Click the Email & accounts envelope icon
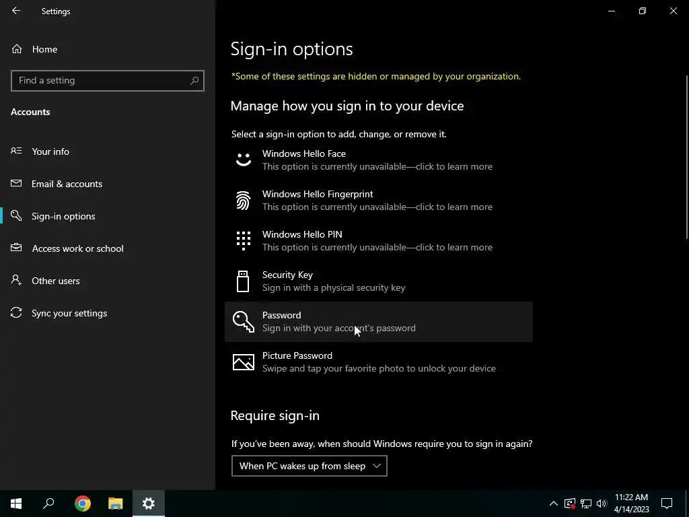This screenshot has width=689, height=517. pyautogui.click(x=16, y=183)
